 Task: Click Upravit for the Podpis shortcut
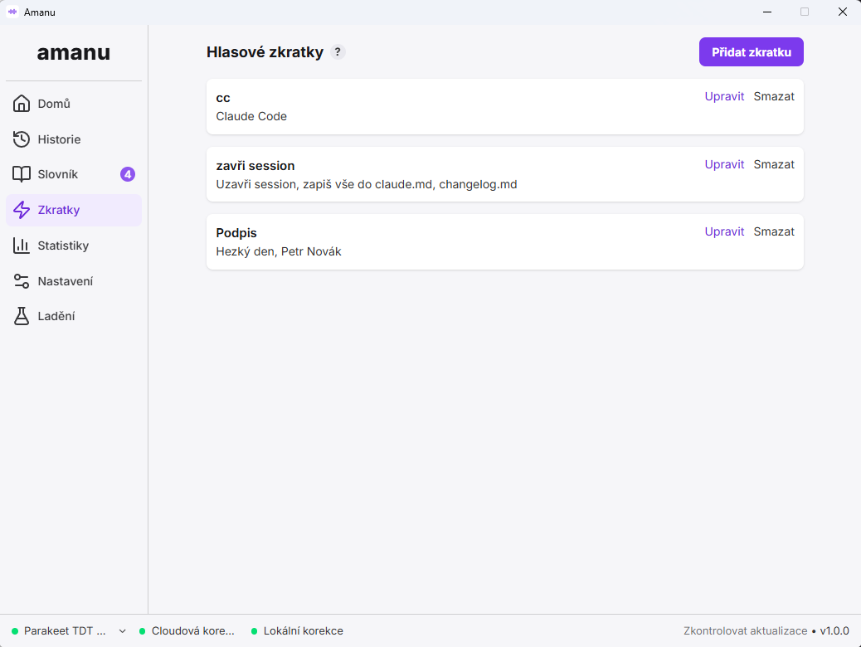click(x=724, y=231)
